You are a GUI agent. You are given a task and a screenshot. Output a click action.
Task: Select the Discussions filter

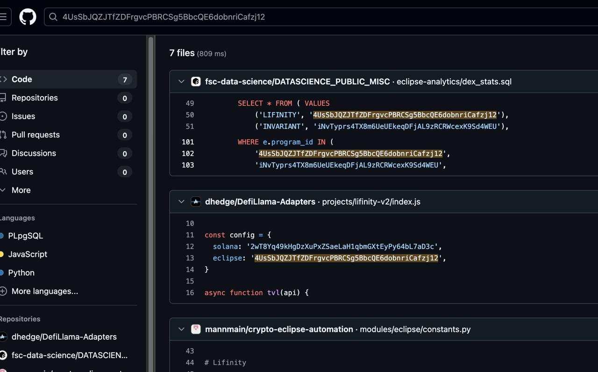68,153
